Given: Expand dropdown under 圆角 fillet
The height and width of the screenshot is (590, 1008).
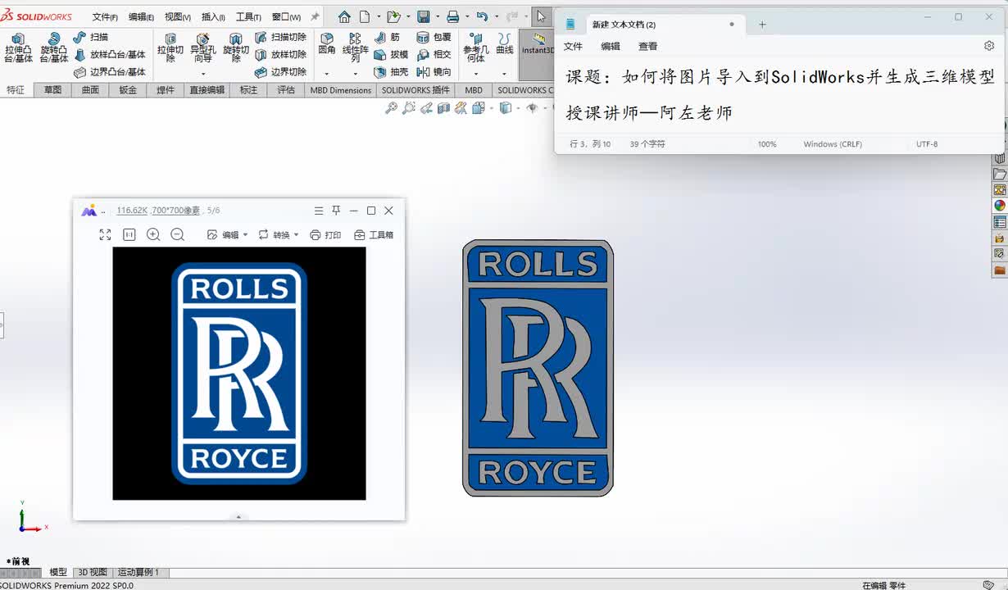Looking at the screenshot, I should click(x=327, y=74).
